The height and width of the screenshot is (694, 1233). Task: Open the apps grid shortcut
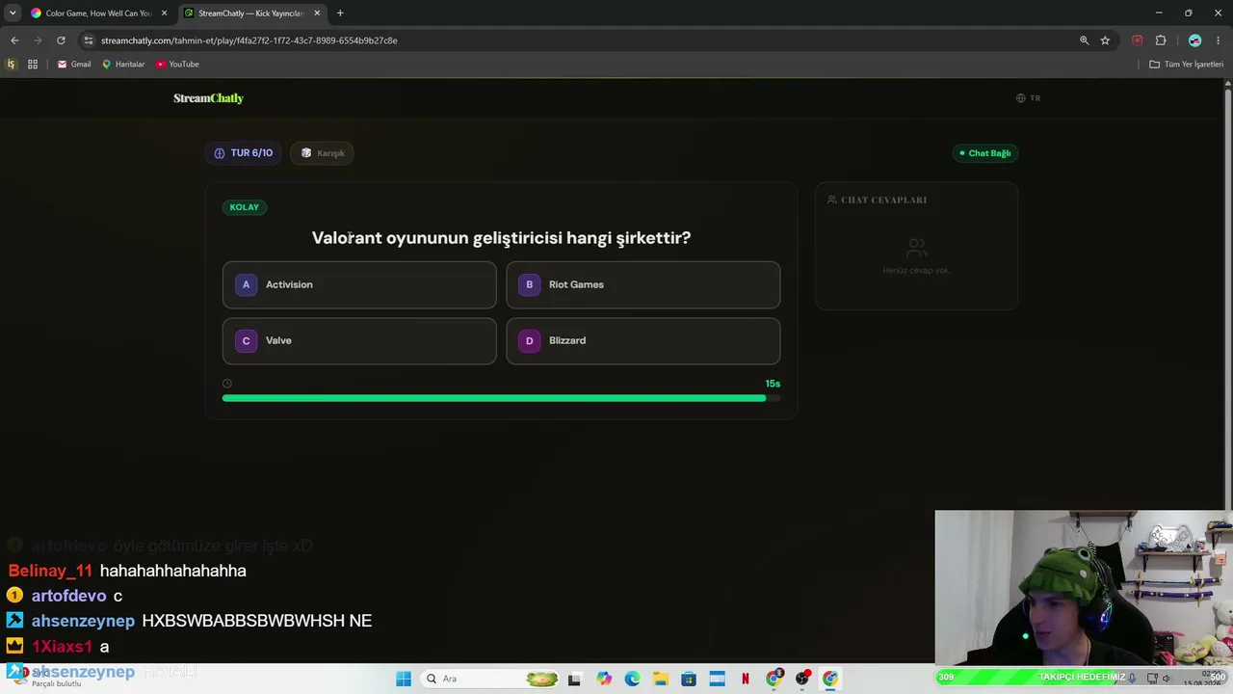click(33, 65)
